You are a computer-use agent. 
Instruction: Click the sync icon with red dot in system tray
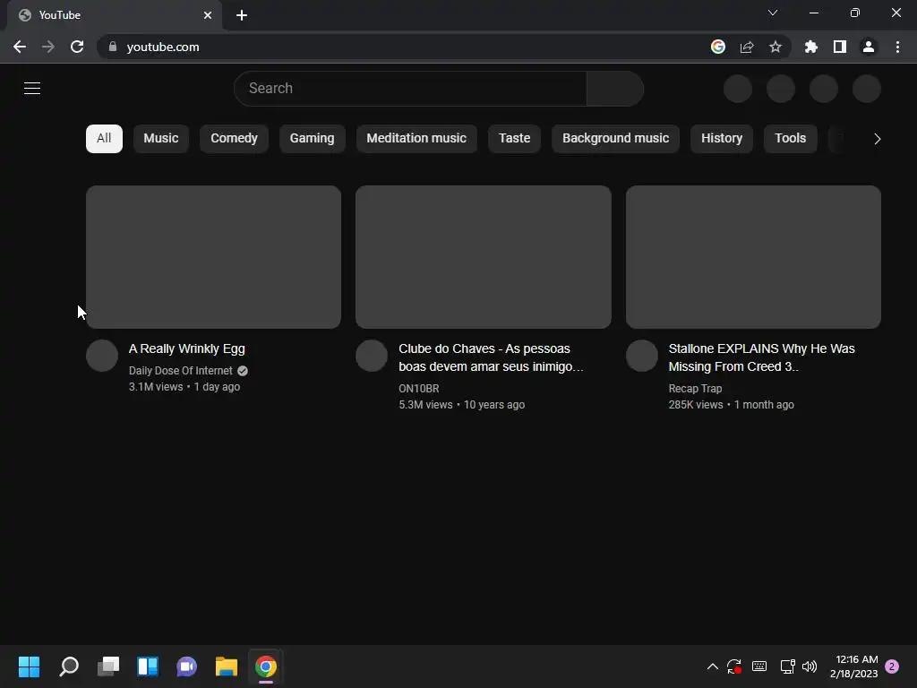(734, 666)
